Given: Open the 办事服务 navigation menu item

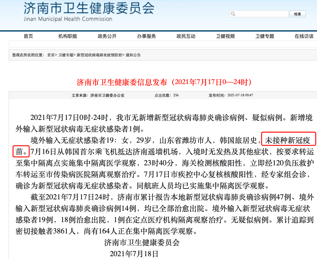Looking at the screenshot, I should [146, 36].
